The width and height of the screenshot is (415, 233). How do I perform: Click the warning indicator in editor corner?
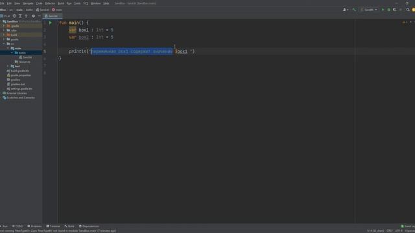click(405, 22)
